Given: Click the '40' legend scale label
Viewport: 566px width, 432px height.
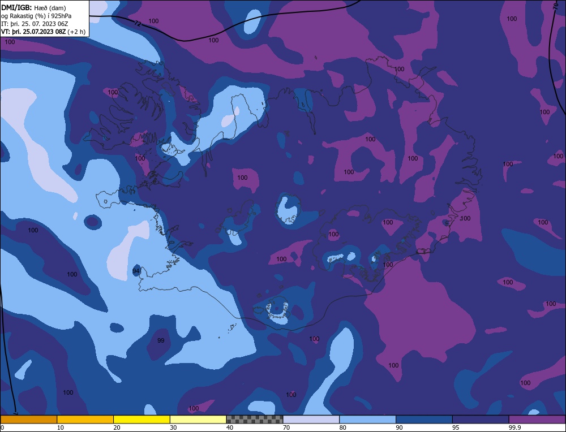Looking at the screenshot, I should [x=230, y=427].
